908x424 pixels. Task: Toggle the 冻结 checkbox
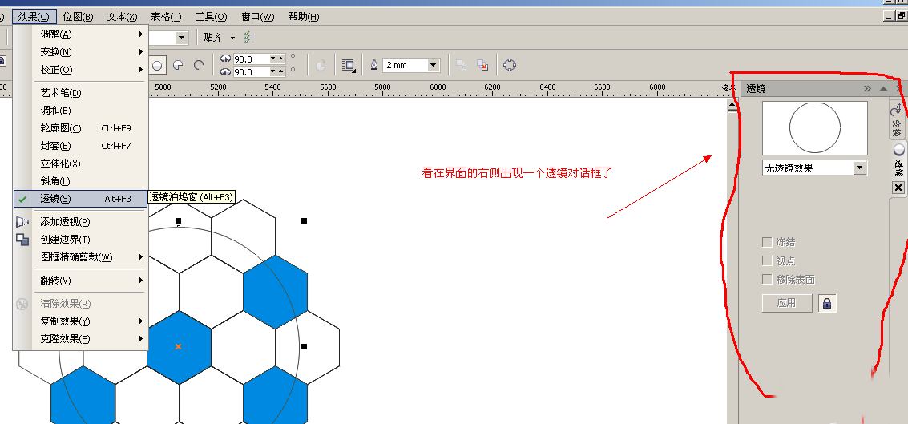coord(767,242)
